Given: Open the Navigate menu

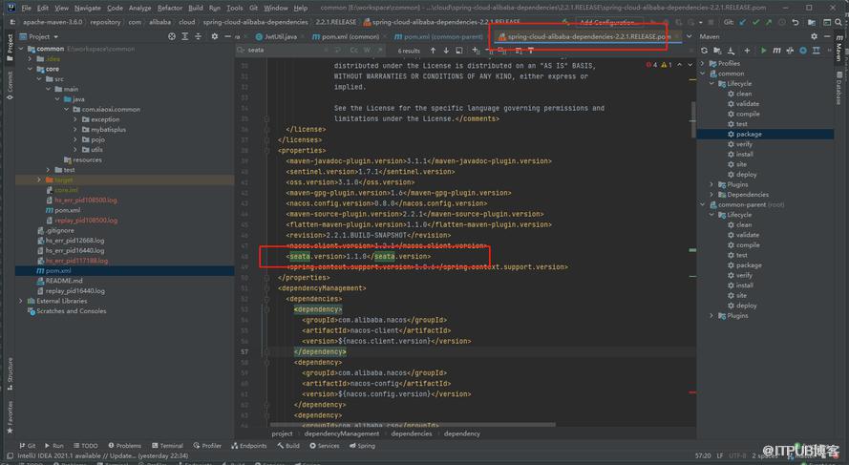Looking at the screenshot, I should pos(87,9).
